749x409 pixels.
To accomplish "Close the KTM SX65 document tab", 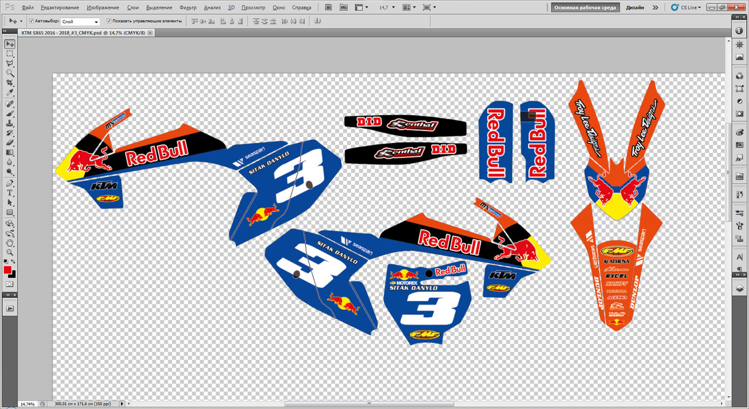I will (x=150, y=33).
